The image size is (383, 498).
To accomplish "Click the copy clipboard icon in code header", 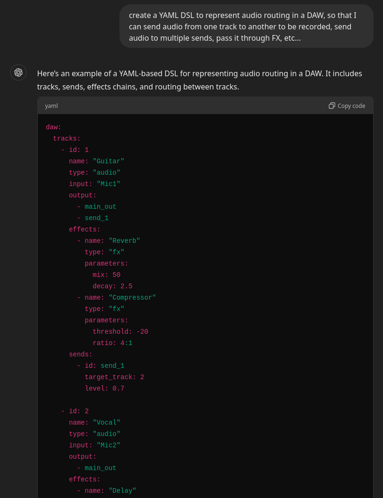I will click(332, 106).
